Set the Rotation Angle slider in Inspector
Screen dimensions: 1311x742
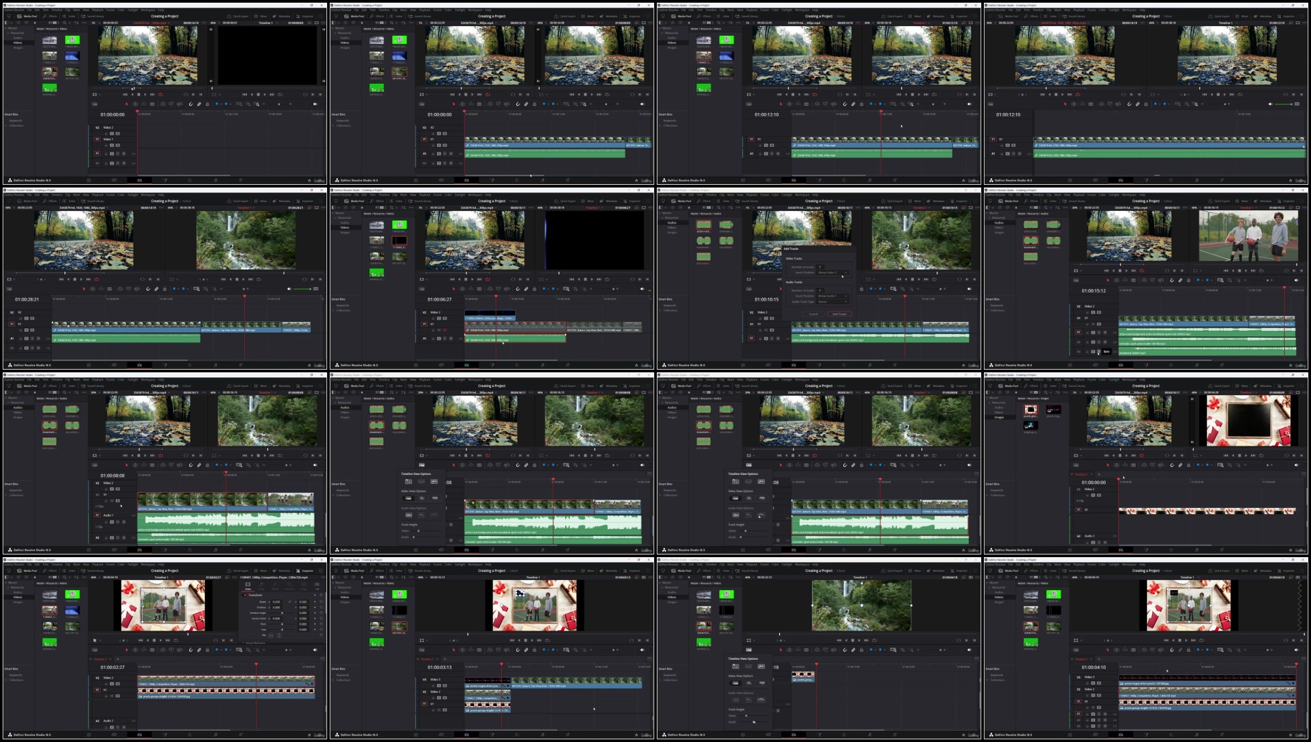281,613
